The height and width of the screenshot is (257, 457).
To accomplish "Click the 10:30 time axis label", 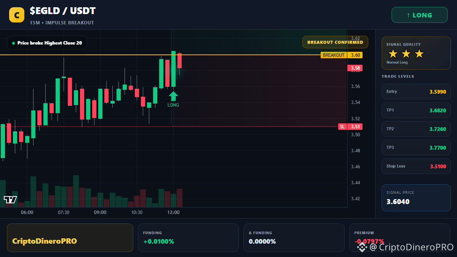I will coord(137,212).
